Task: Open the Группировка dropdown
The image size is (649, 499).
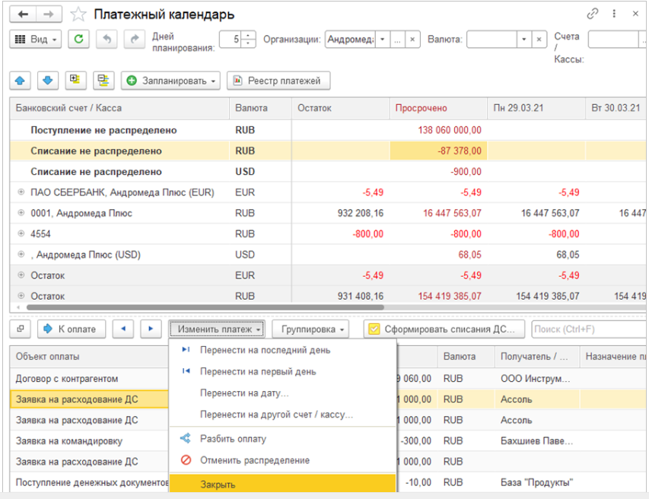Action: click(x=313, y=329)
